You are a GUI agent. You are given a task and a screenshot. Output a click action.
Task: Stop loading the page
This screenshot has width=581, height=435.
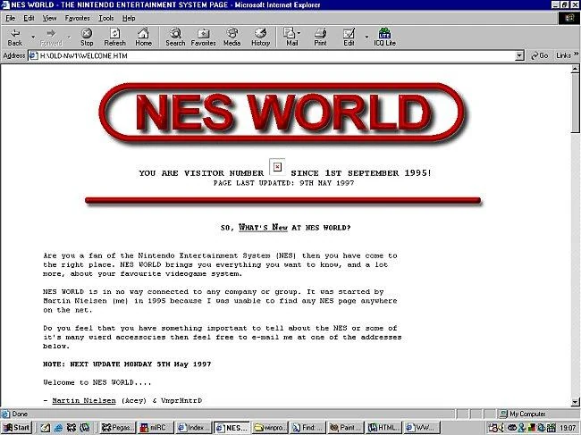[87, 37]
